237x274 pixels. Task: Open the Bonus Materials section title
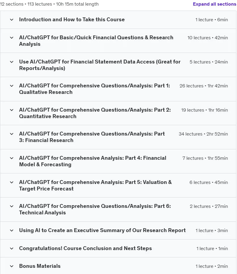pyautogui.click(x=40, y=266)
